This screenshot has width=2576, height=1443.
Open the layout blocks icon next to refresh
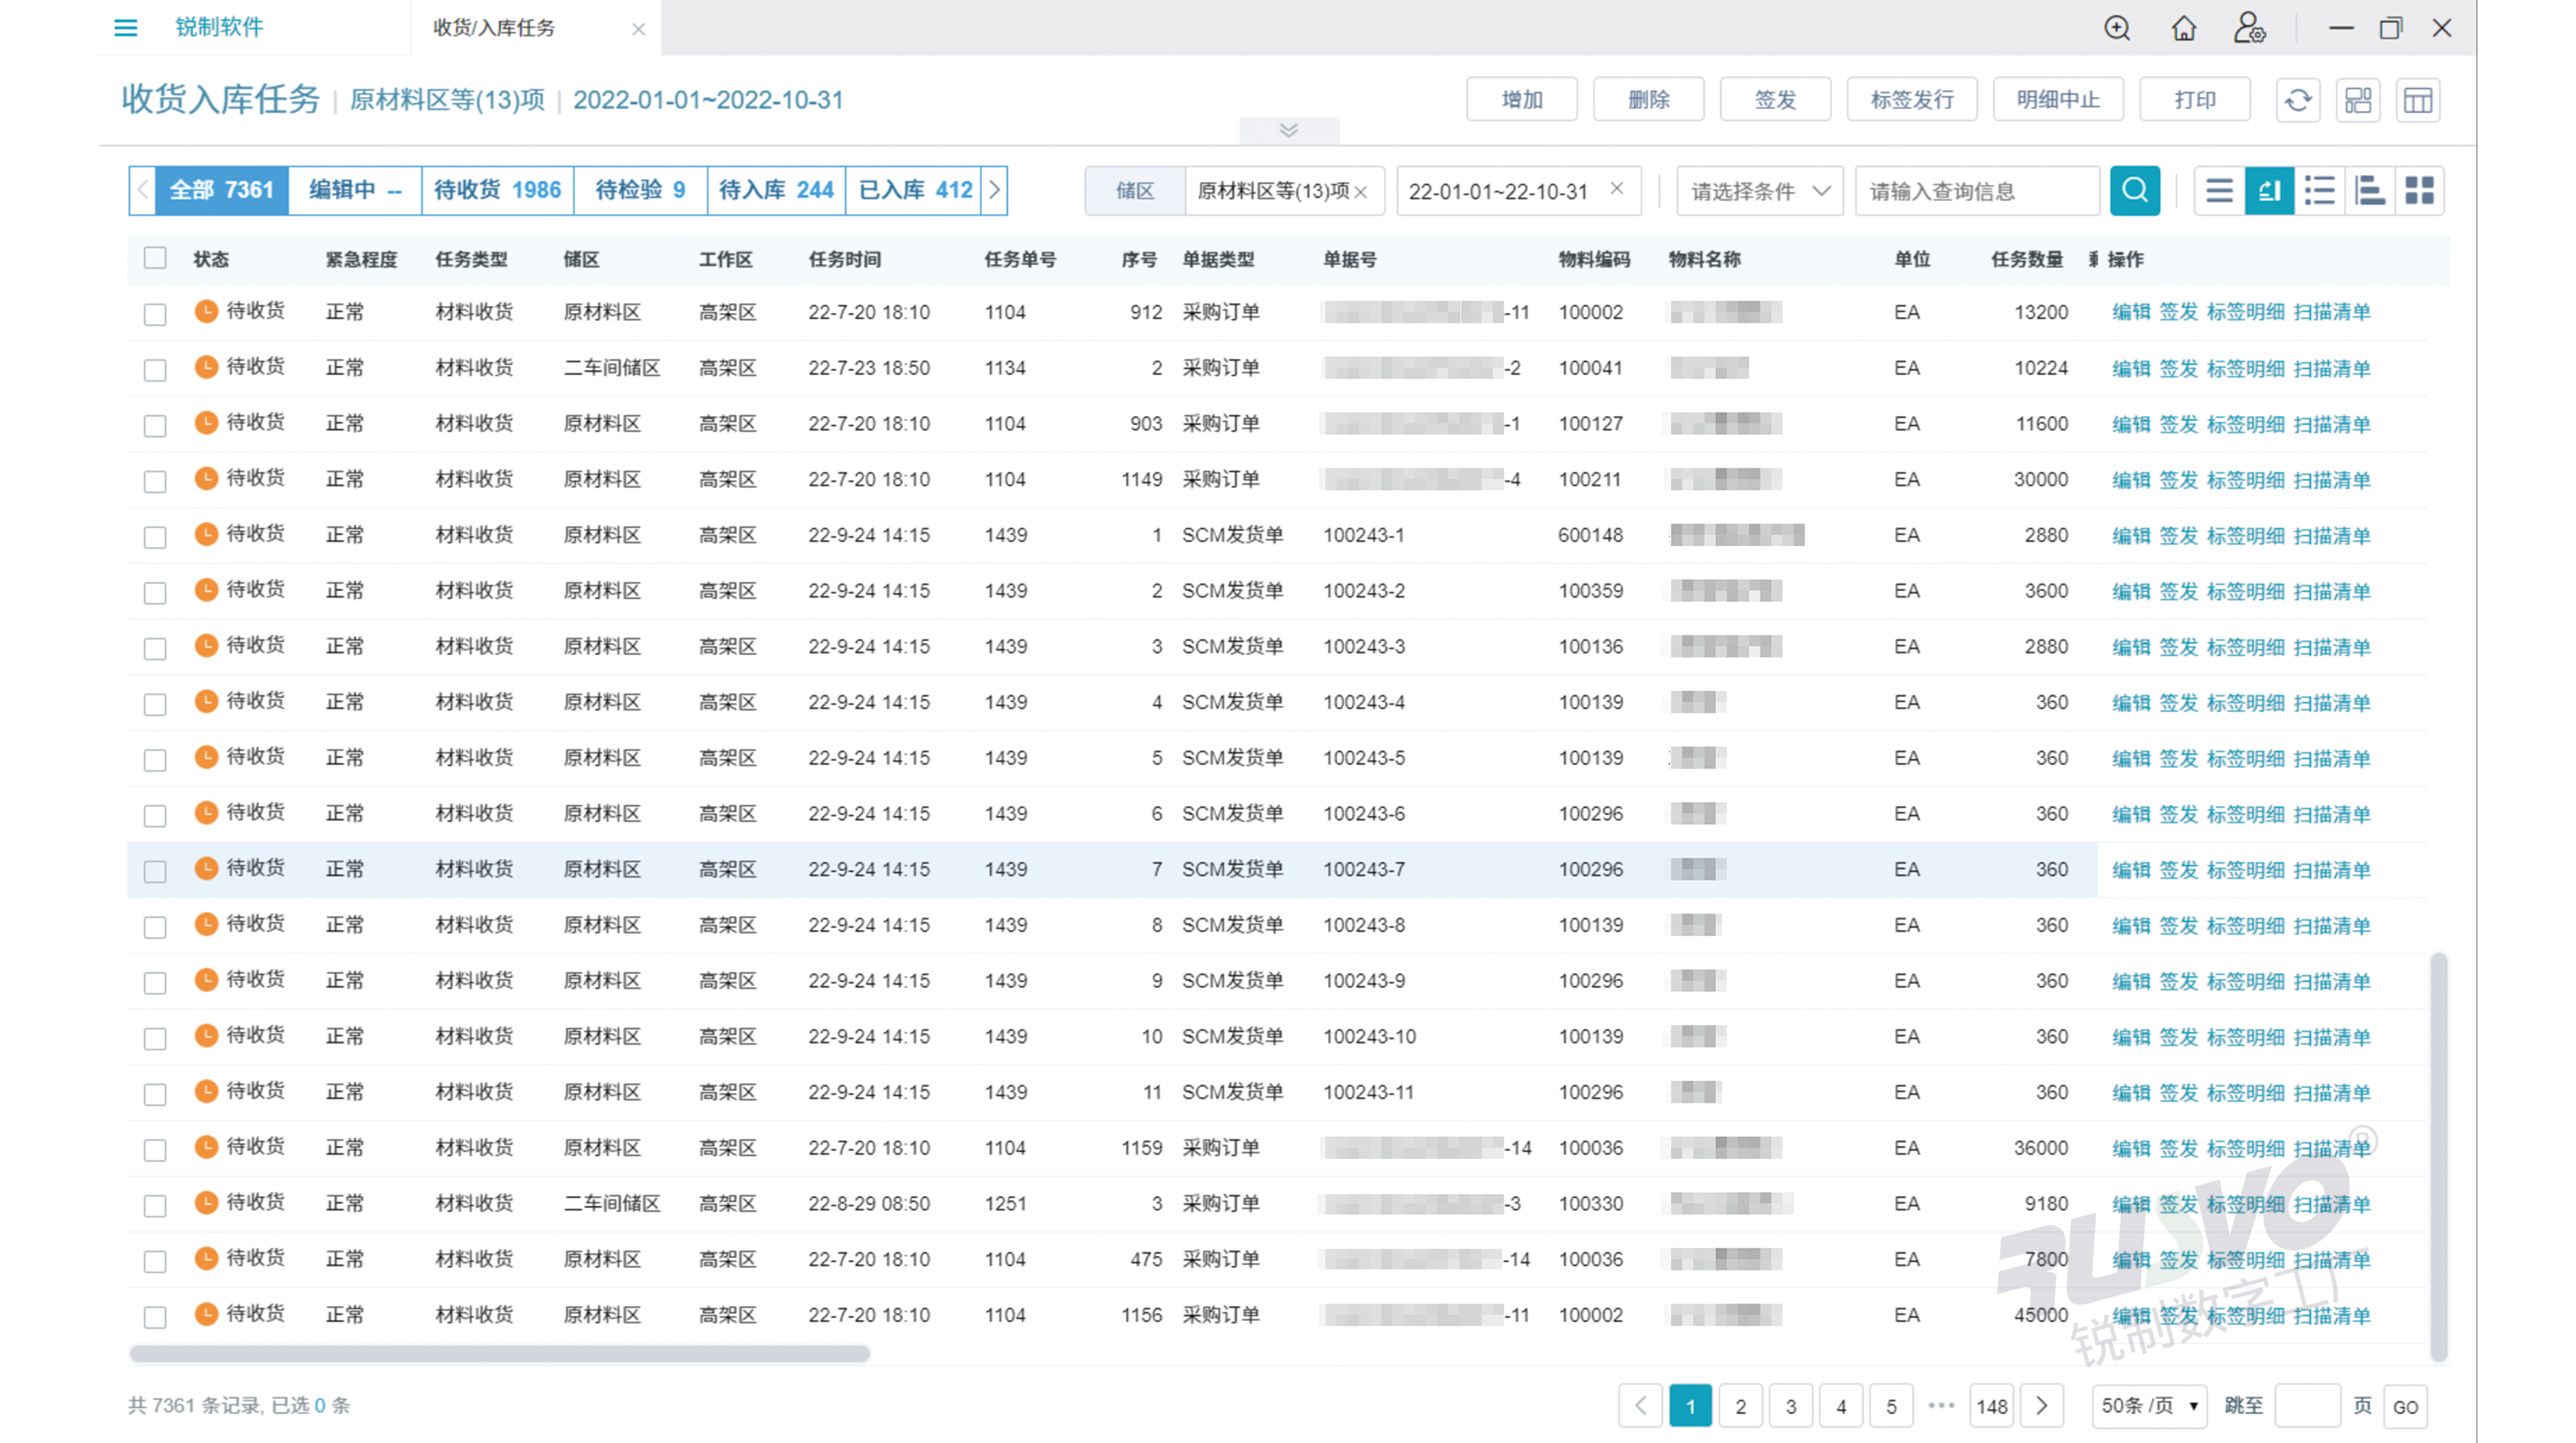click(x=2358, y=100)
